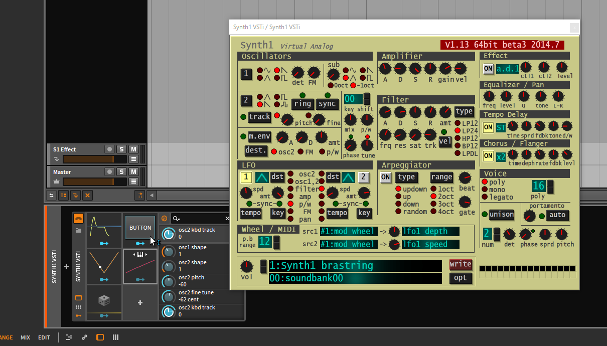
Task: Switch to the EDIT view
Action: [x=44, y=337]
